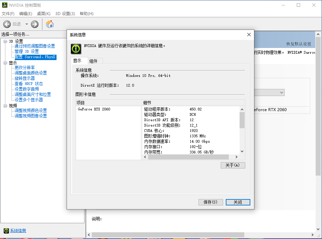322x239 pixels.
Task: Close the 系统信息 dialog with X
Action: [249, 35]
